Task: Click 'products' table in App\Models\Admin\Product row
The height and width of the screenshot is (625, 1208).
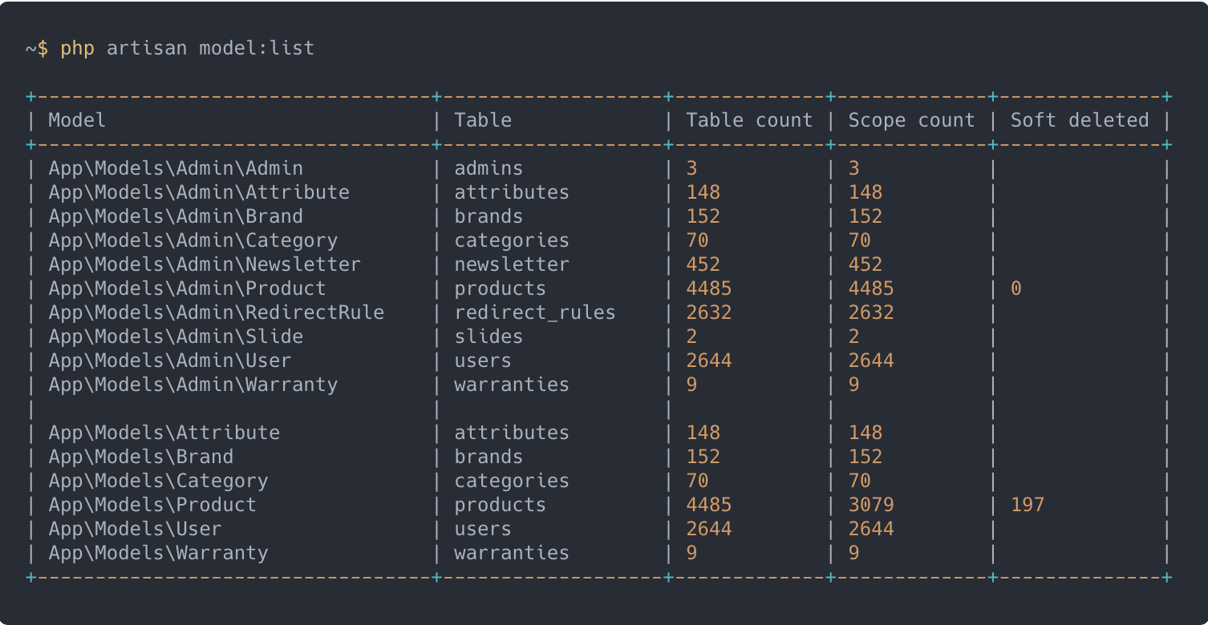Action: [501, 288]
